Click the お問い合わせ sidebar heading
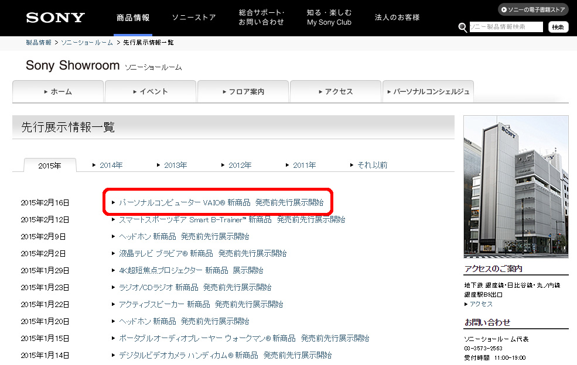Screen dimensions: 577x365 point(487,322)
